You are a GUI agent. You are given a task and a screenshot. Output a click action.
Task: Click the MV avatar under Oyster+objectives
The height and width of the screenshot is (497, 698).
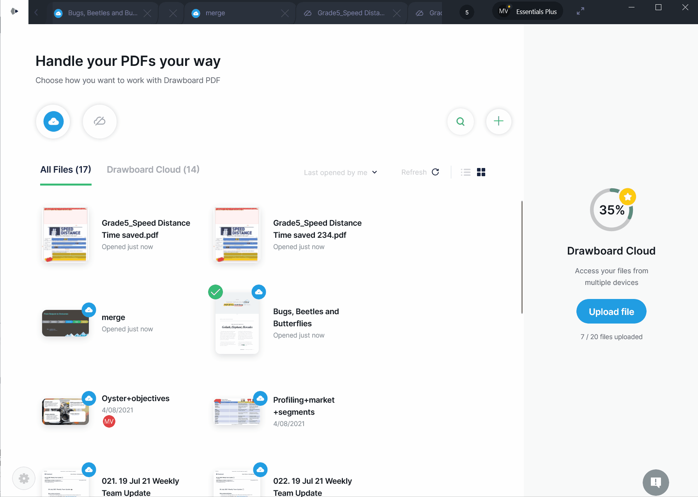coord(109,421)
